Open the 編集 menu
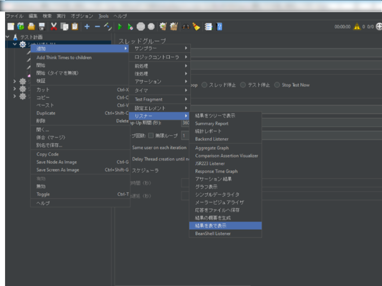The width and height of the screenshot is (382, 286). coord(33,16)
